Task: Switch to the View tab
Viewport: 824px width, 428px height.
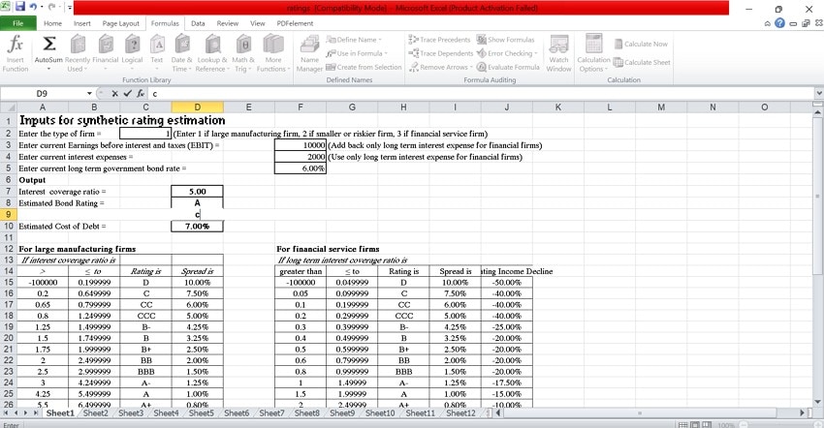Action: [258, 23]
